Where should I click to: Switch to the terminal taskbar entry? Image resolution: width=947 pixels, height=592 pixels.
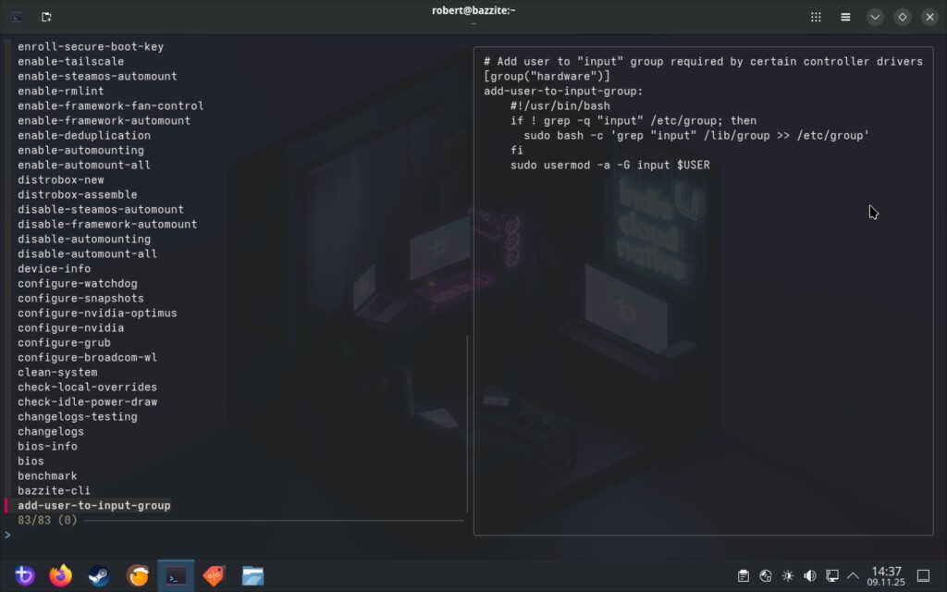coord(175,575)
